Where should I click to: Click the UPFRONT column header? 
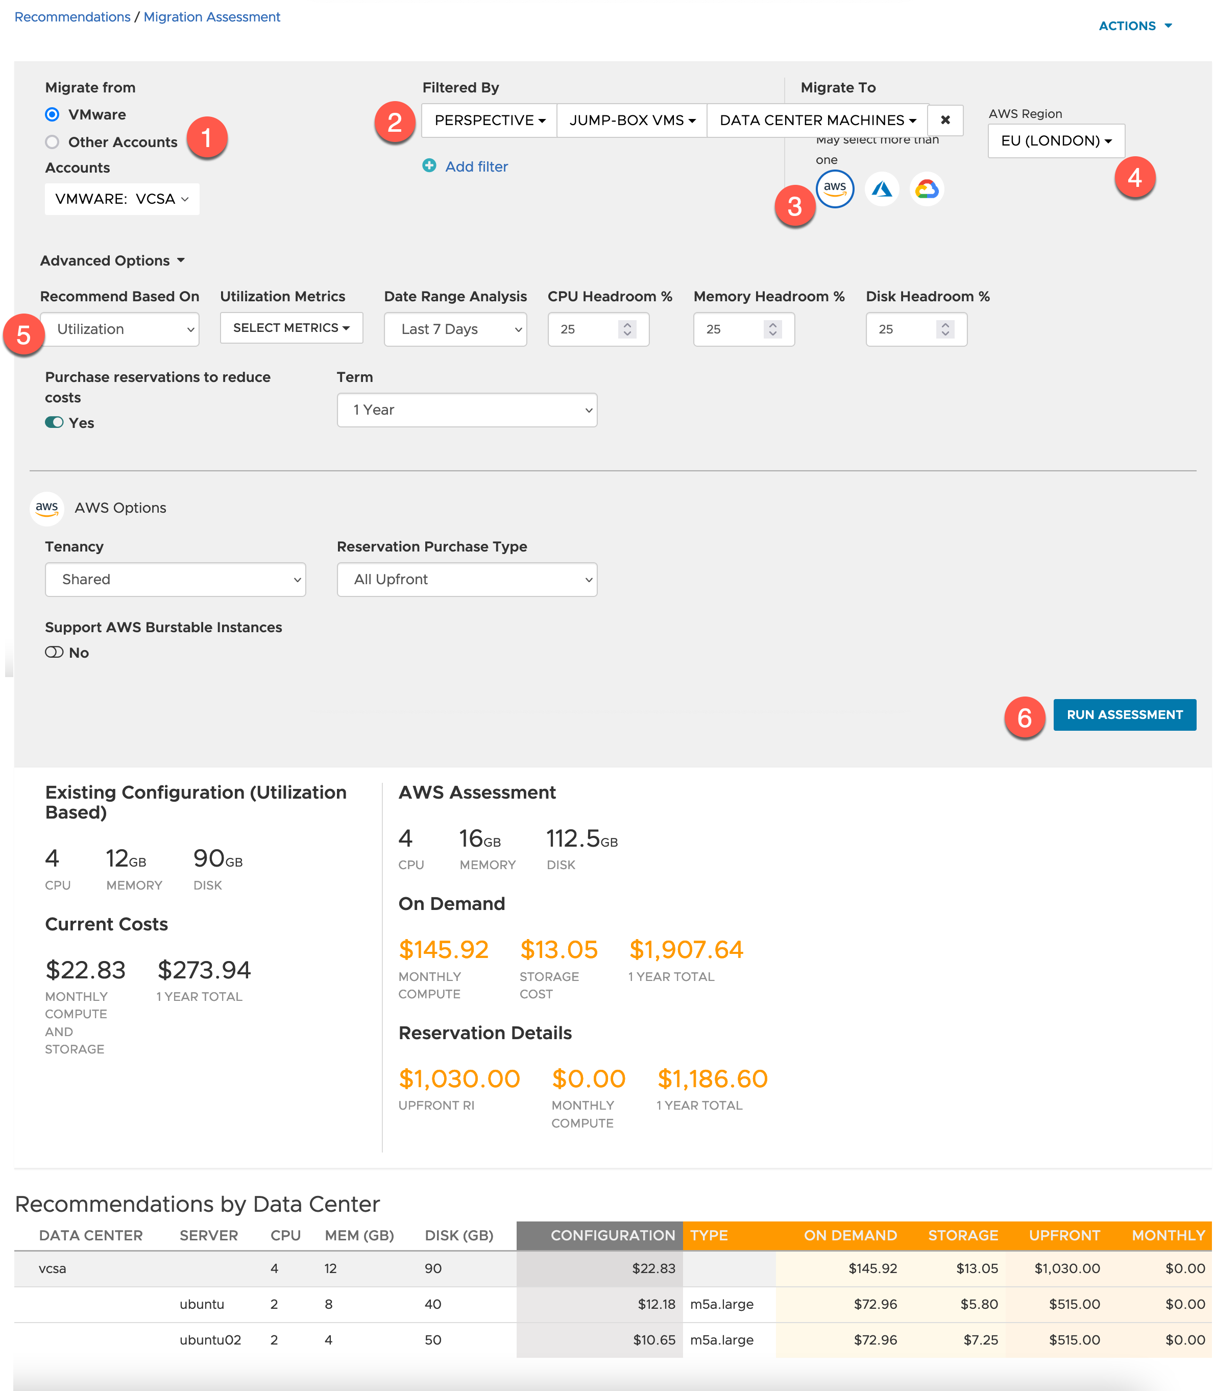pyautogui.click(x=1064, y=1235)
